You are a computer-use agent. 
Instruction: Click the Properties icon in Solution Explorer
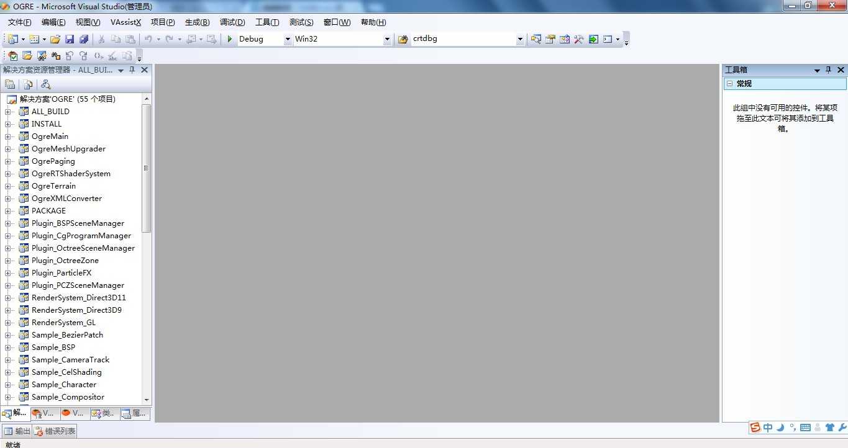tap(10, 84)
